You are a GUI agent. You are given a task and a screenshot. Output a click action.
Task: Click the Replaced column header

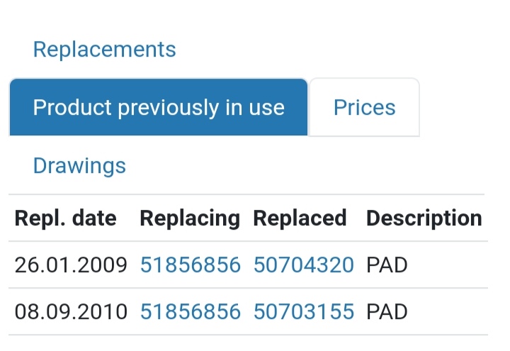[x=300, y=218]
